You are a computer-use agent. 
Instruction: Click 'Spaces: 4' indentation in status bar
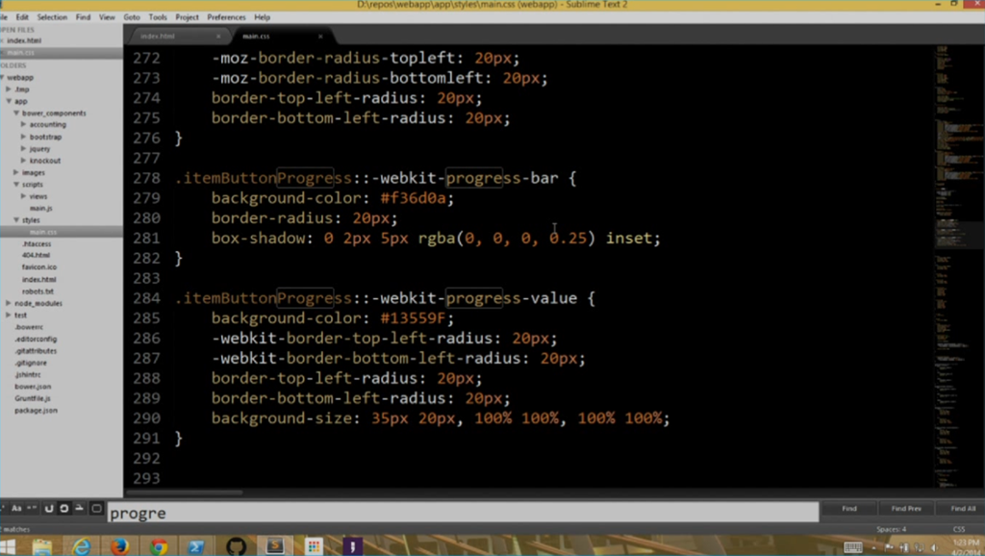pos(891,529)
